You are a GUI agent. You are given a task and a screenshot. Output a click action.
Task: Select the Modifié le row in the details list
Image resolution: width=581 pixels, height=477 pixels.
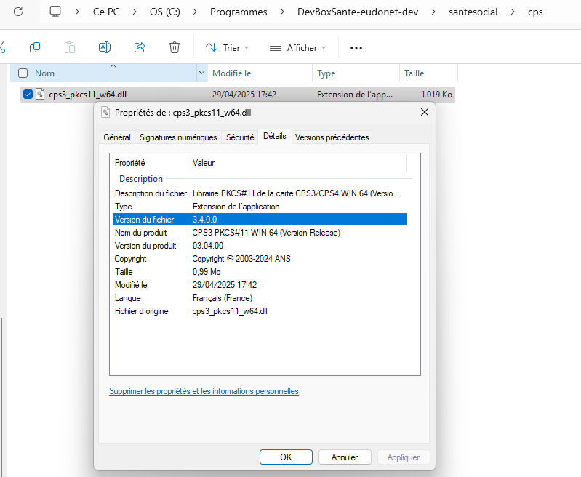260,285
